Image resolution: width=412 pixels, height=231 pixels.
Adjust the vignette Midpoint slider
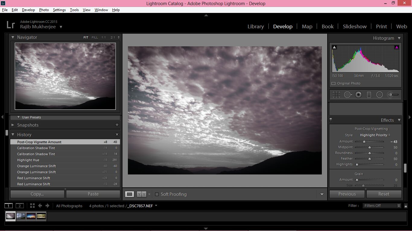coord(369,147)
